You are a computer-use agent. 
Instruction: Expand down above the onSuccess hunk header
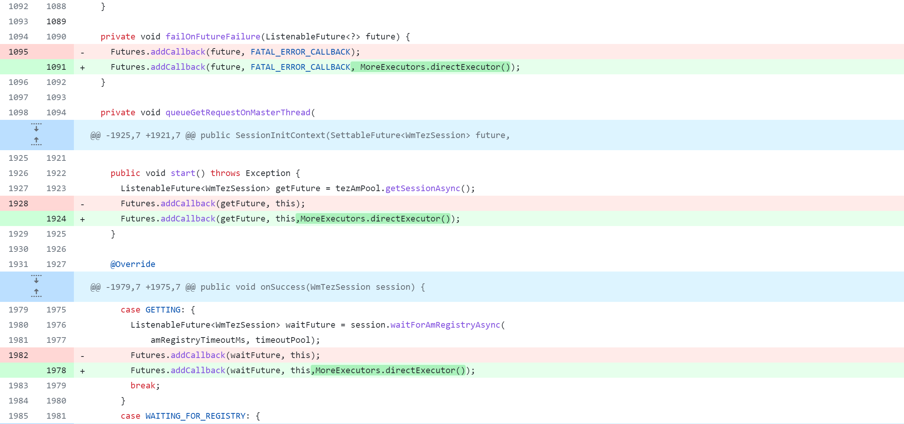[36, 279]
